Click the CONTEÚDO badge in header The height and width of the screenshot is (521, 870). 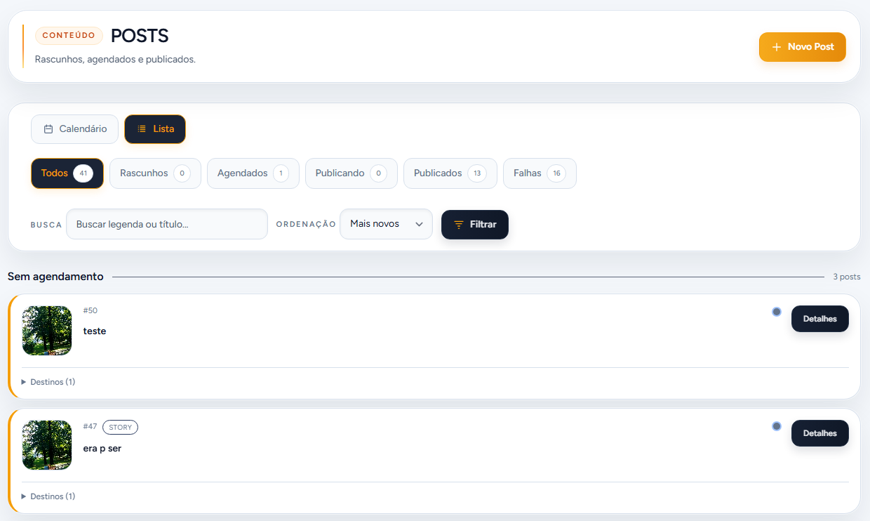point(69,36)
